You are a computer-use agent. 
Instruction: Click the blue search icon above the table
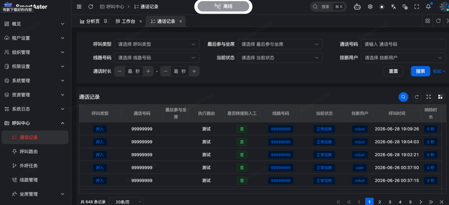point(403,97)
